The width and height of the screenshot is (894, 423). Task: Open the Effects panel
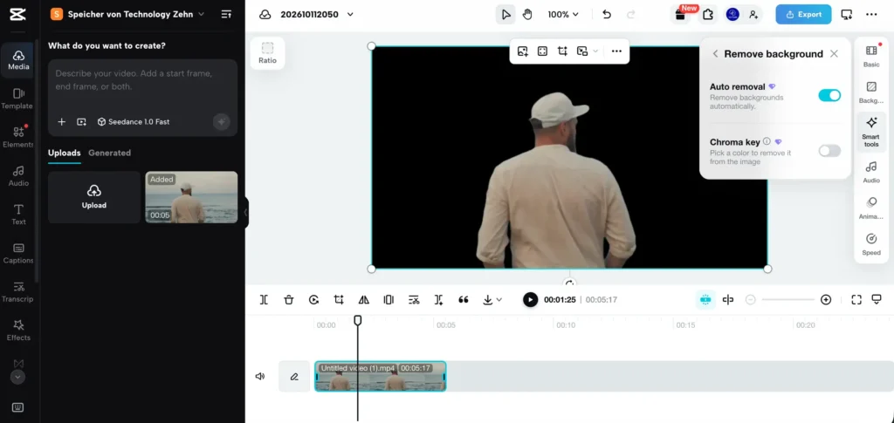18,331
